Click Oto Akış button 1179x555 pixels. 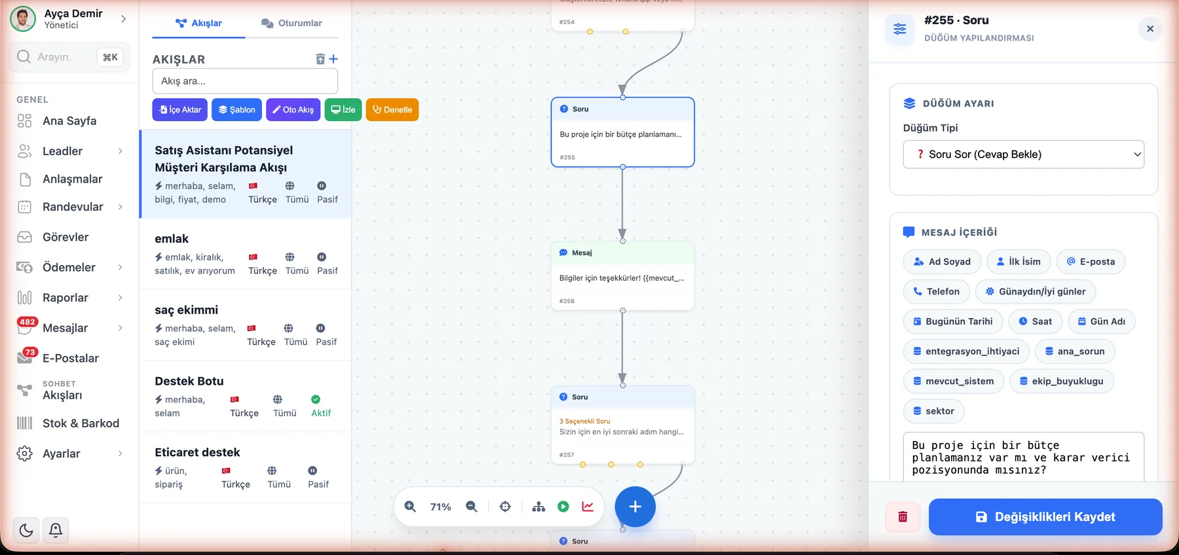tap(293, 109)
